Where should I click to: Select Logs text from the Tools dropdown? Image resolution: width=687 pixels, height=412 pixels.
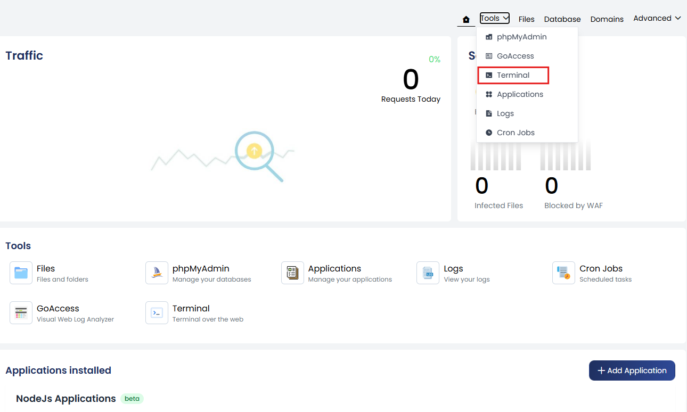505,113
